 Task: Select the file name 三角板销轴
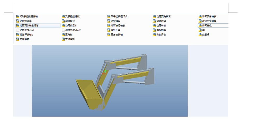tap(117, 34)
